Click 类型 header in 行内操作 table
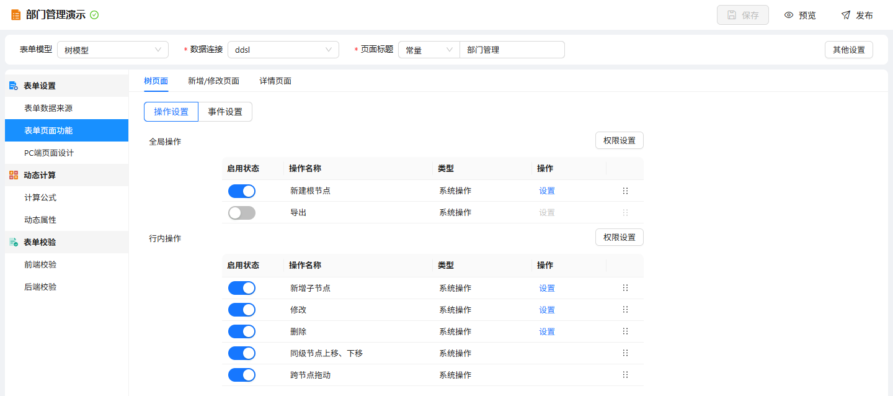The width and height of the screenshot is (893, 396). [446, 265]
